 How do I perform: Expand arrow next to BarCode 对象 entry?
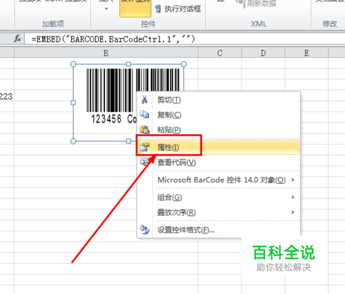pyautogui.click(x=293, y=180)
